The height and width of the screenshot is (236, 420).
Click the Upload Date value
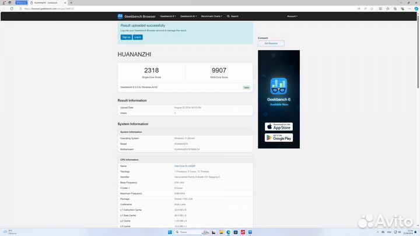[x=188, y=108]
